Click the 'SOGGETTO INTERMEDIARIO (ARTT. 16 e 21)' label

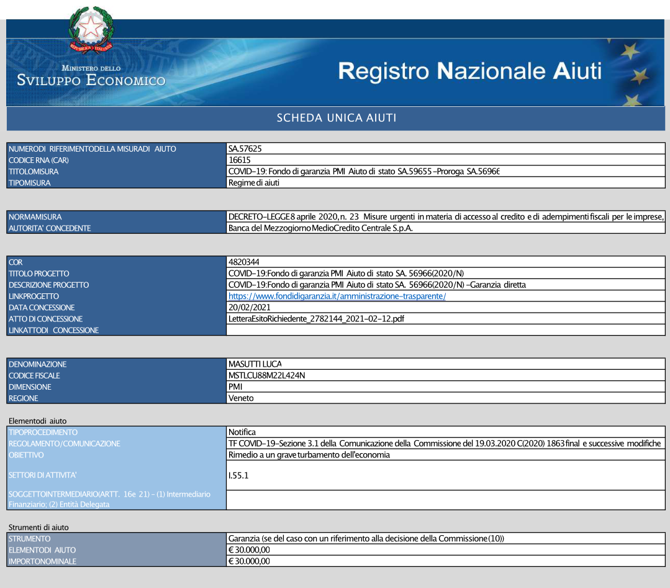click(109, 499)
